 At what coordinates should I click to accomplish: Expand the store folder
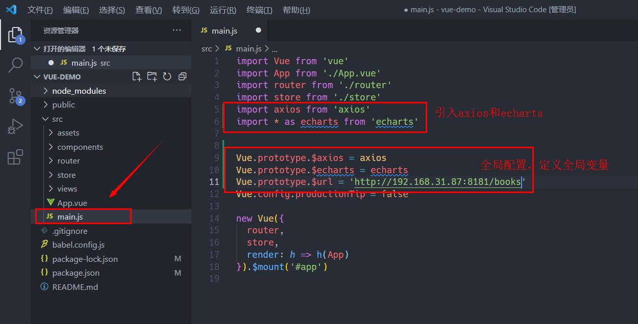tap(111, 175)
